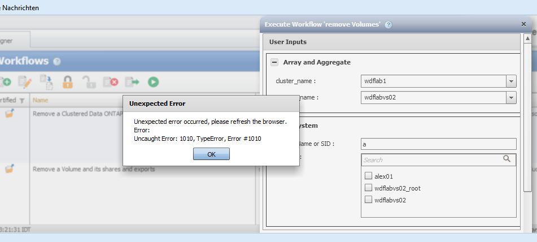The image size is (537, 242).
Task: Close the Execute Workflow dialog with X
Action: [523, 24]
